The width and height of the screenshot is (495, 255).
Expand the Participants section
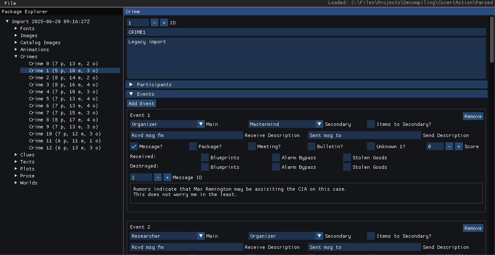[x=306, y=85]
